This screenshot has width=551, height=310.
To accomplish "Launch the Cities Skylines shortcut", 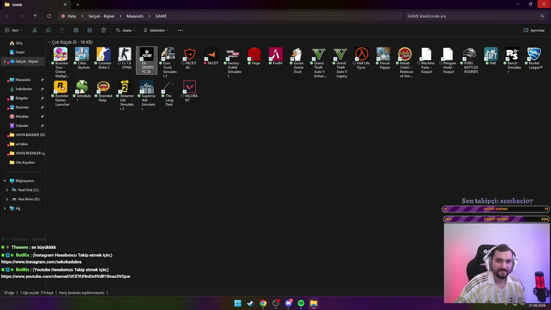I will (x=82, y=59).
